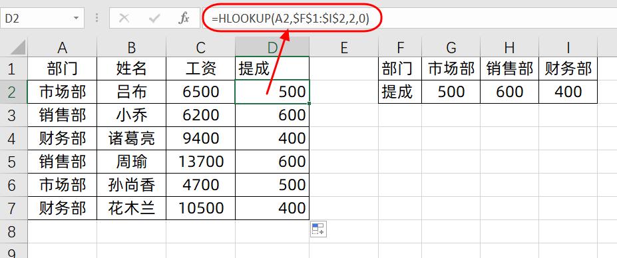Click cell B4 containing 诸葛亮
The width and height of the screenshot is (617, 258).
131,138
